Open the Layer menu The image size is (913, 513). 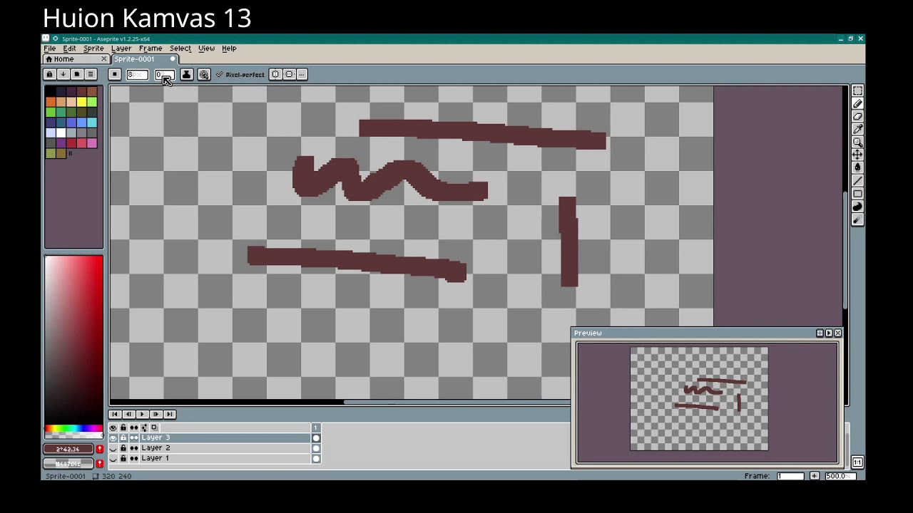(x=121, y=48)
